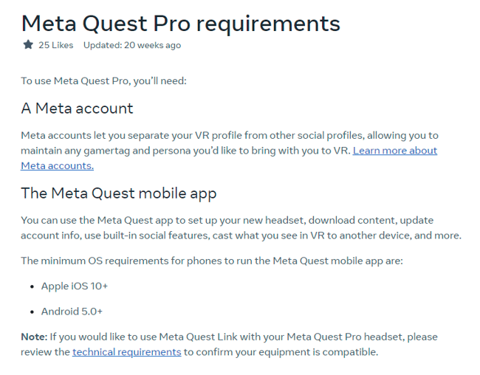Click the A Meta account heading
This screenshot has height=375, width=480.
(77, 108)
